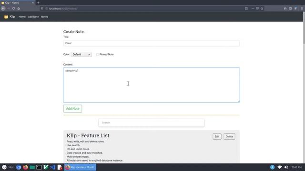Open page actions three-dots menu

253,9
